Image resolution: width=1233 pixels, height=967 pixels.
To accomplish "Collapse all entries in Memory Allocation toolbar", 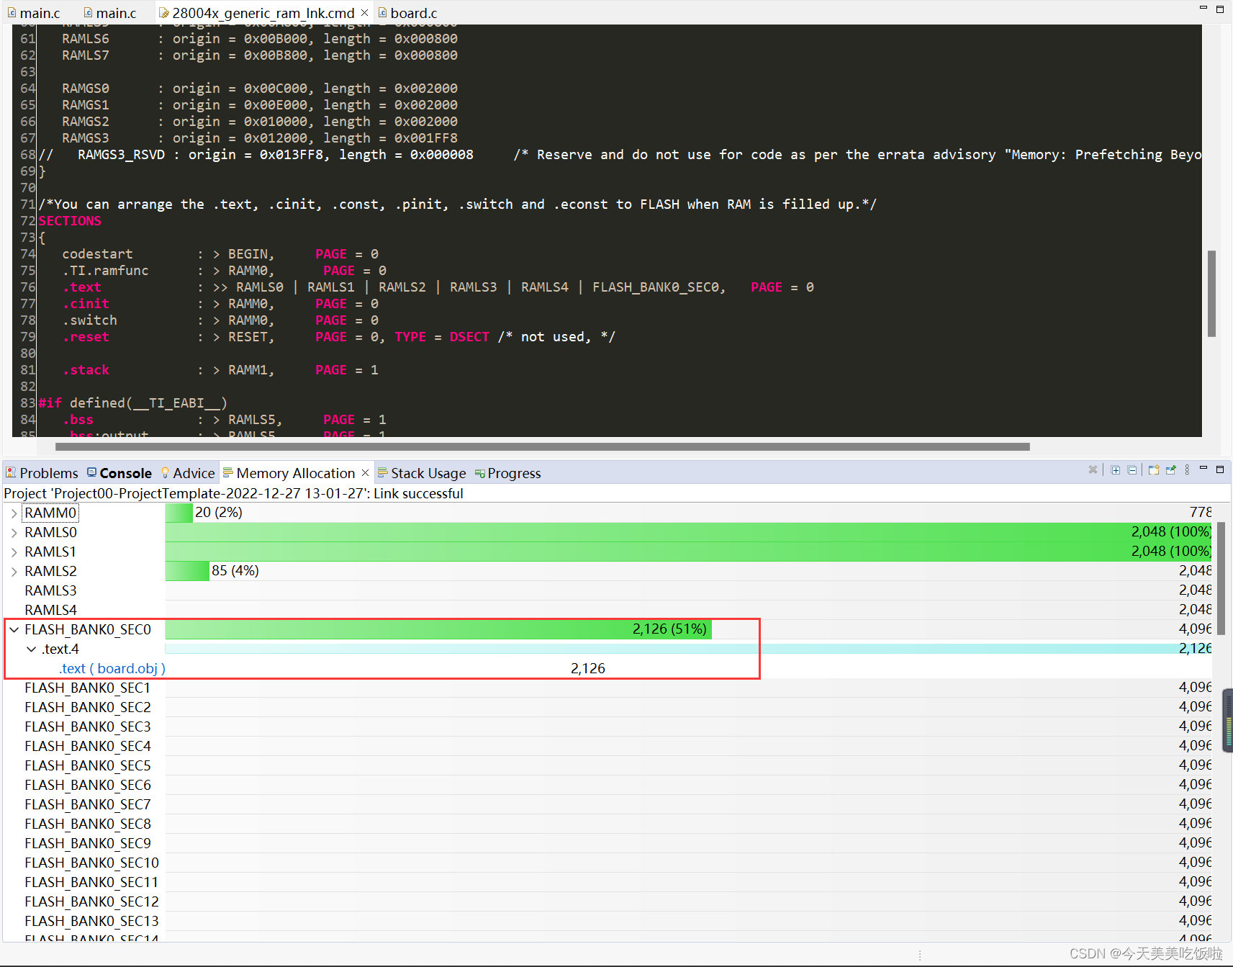I will pyautogui.click(x=1132, y=469).
